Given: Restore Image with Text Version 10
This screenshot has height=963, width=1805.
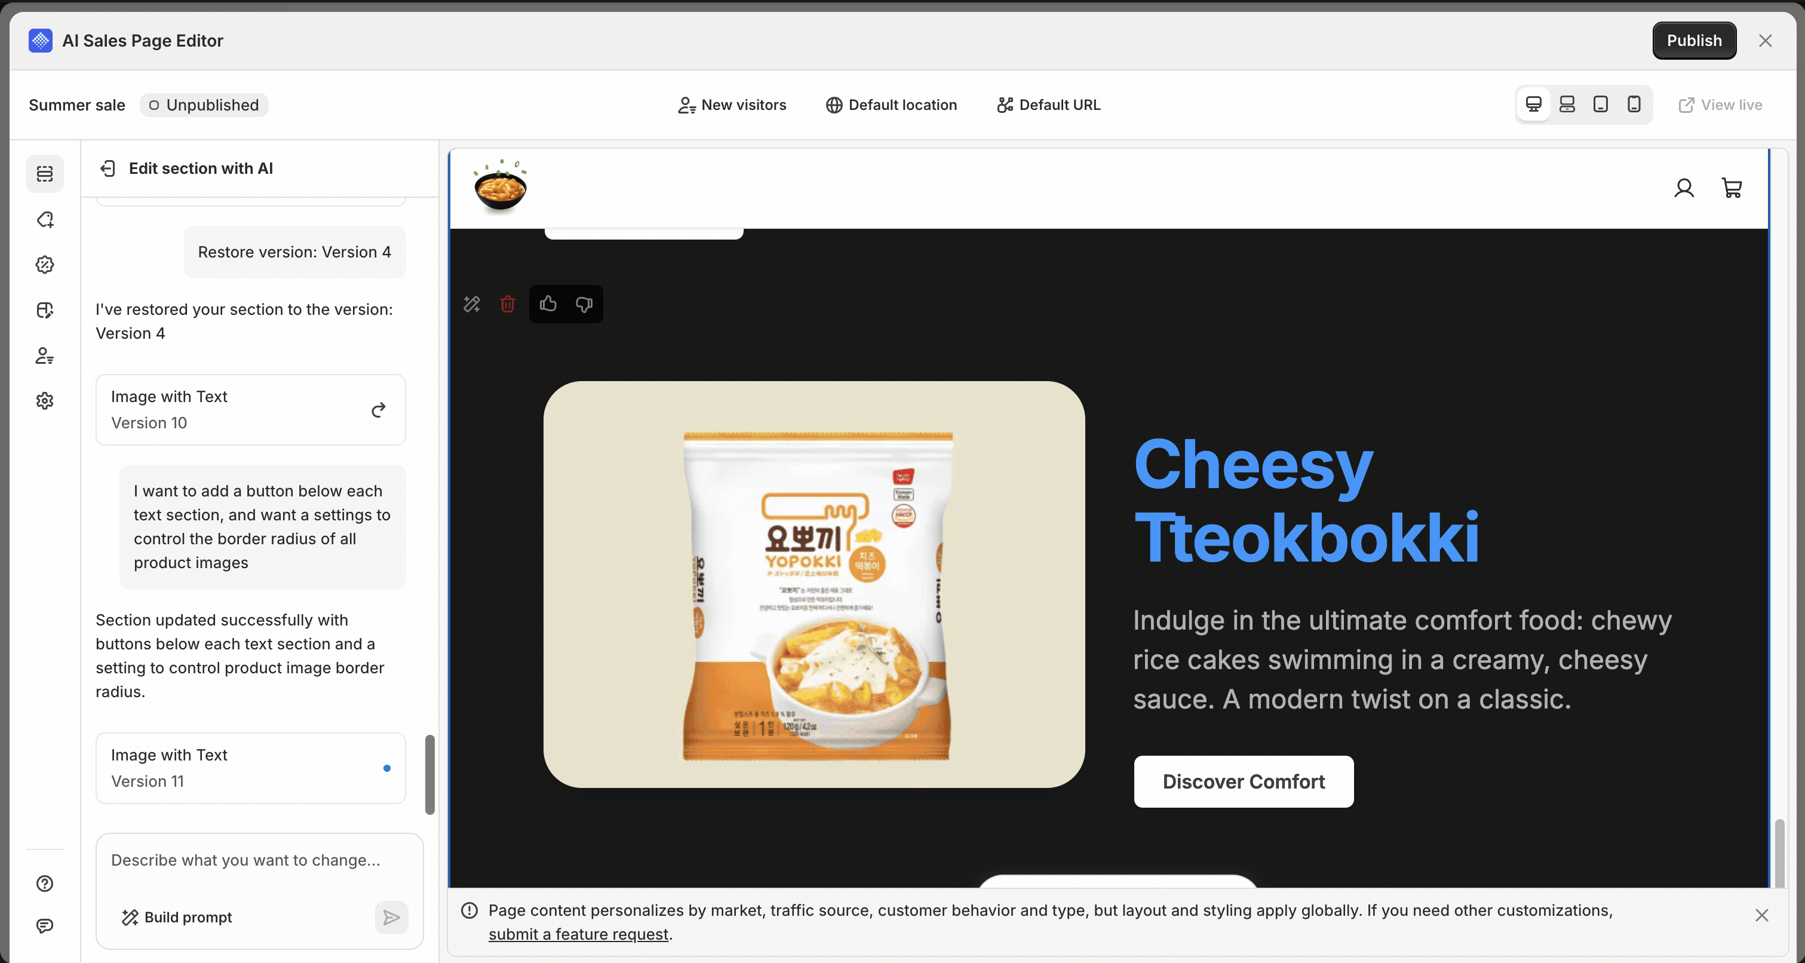Looking at the screenshot, I should click(378, 410).
